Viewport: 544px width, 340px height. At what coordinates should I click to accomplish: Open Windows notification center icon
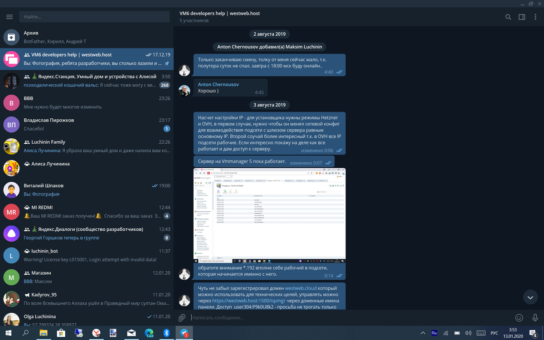point(533,333)
